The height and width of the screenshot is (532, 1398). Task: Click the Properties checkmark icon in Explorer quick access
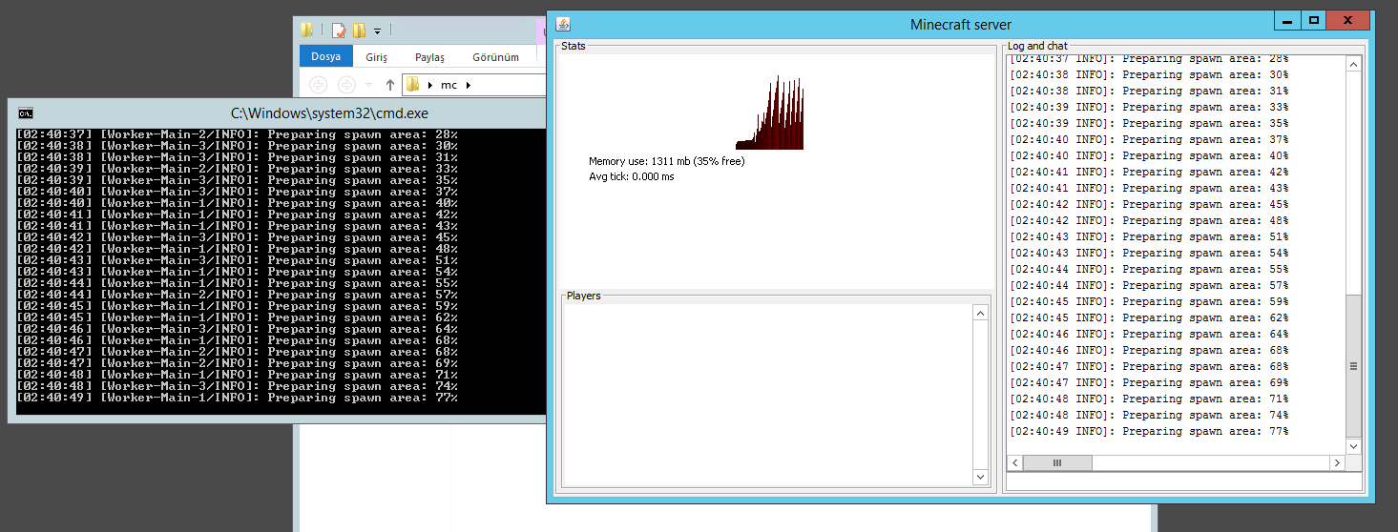338,30
